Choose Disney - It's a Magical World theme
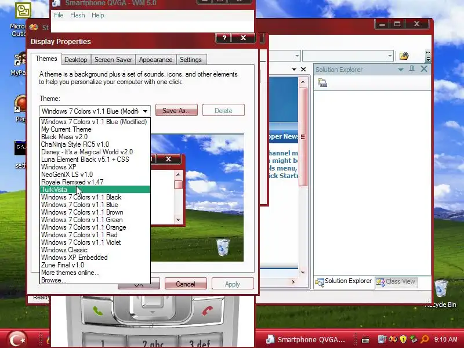The width and height of the screenshot is (464, 348). [95, 152]
